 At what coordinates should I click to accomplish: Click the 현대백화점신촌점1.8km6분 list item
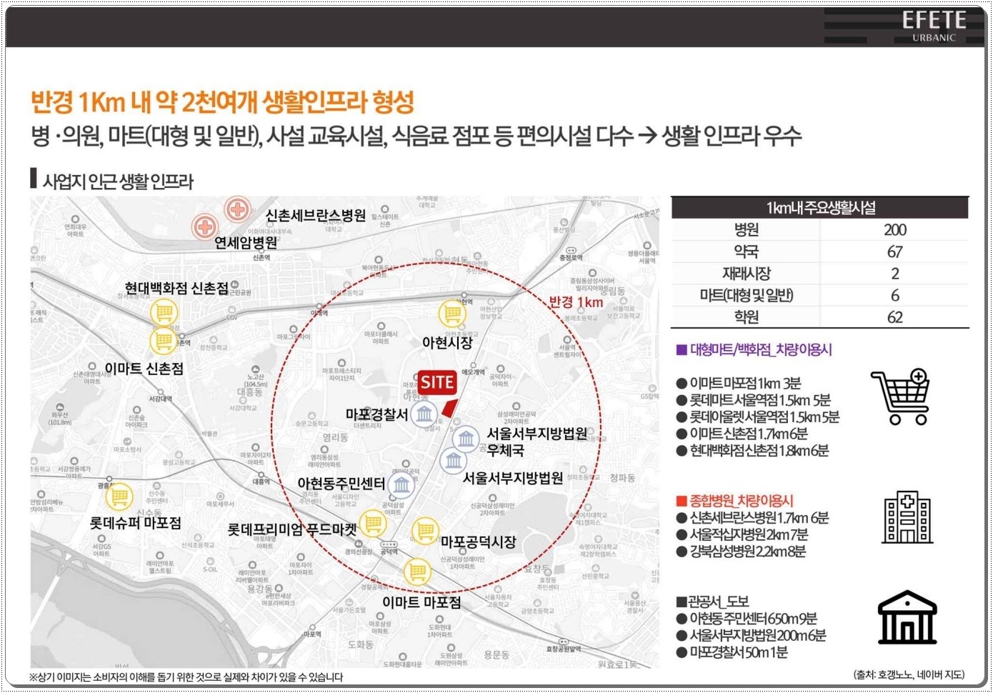pos(753,451)
